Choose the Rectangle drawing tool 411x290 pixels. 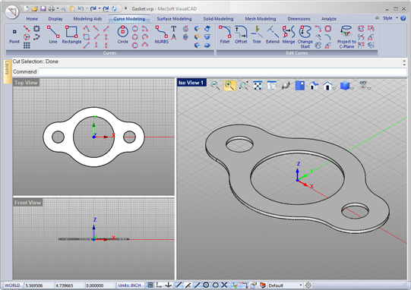(71, 35)
